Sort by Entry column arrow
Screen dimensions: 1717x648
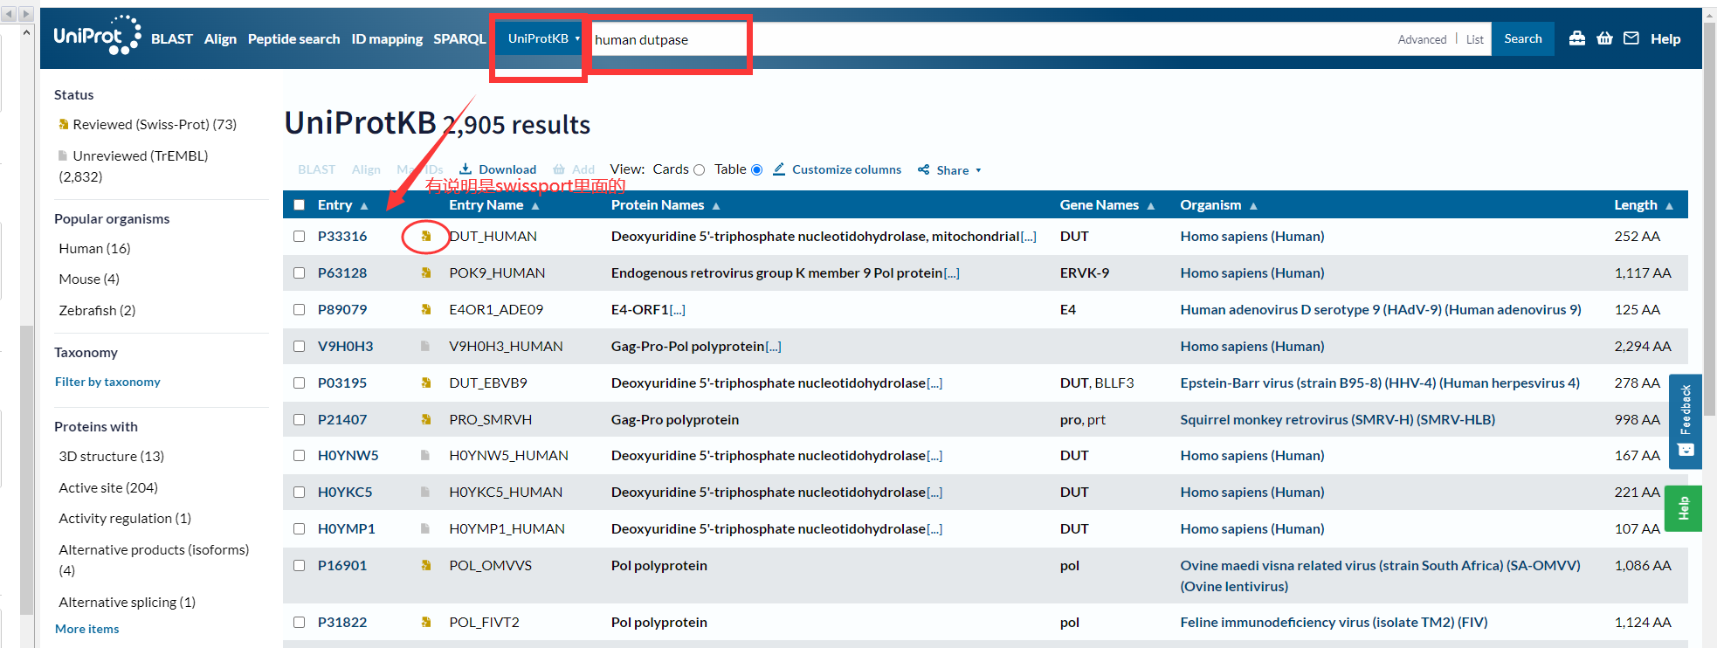364,206
